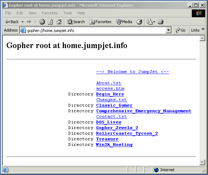Image resolution: width=208 pixels, height=175 pixels.
Task: Open the Win2k Hosting directory
Action: pyautogui.click(x=114, y=144)
